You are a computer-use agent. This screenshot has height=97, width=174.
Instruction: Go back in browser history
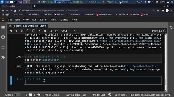point(3,11)
